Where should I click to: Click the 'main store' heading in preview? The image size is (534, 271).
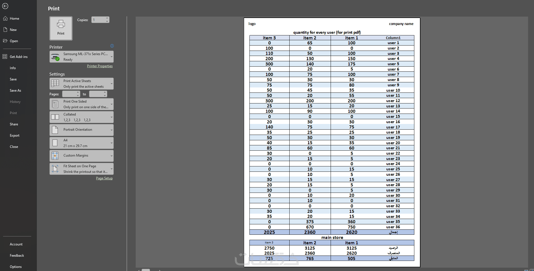(332, 238)
